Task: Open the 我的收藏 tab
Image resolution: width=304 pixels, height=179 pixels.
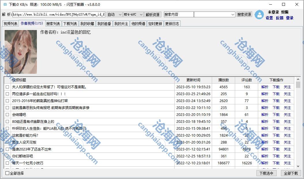Action: tap(87, 24)
